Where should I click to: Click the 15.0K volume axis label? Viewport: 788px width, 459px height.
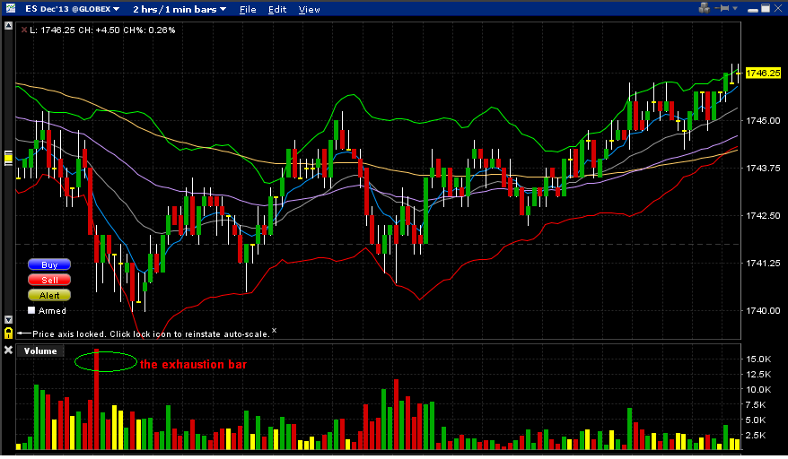[758, 359]
